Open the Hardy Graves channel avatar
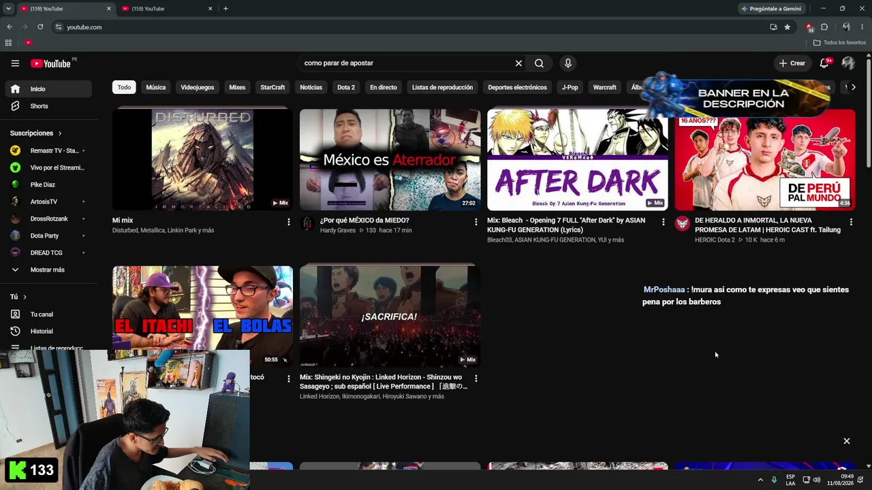Viewport: 872px width, 490px height. 307,224
